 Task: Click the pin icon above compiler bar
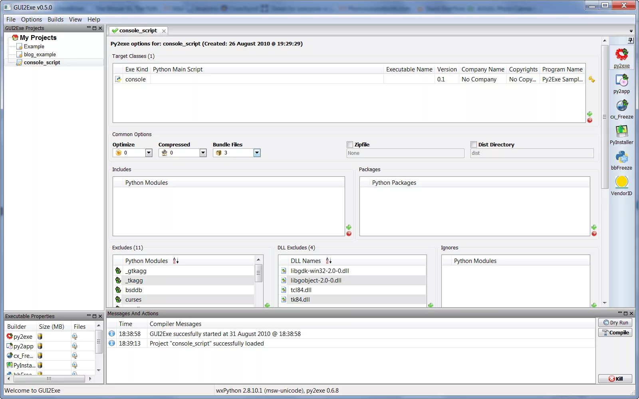[x=631, y=40]
